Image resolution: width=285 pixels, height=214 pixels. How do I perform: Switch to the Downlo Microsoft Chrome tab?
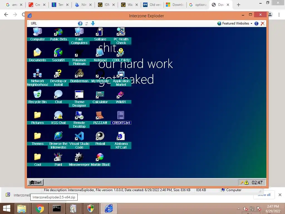coord(175,5)
